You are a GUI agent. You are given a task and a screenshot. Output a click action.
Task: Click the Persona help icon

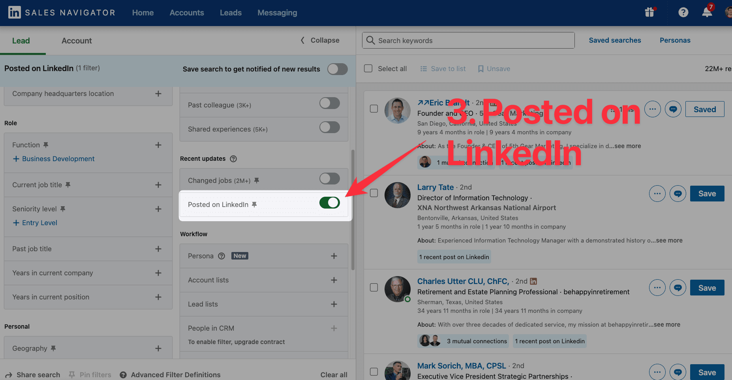tap(221, 256)
